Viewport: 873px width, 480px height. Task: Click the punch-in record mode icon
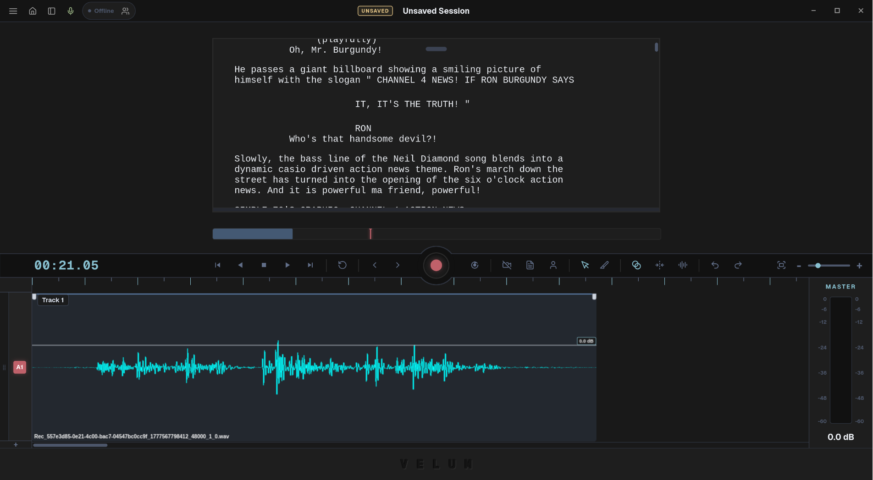[475, 265]
